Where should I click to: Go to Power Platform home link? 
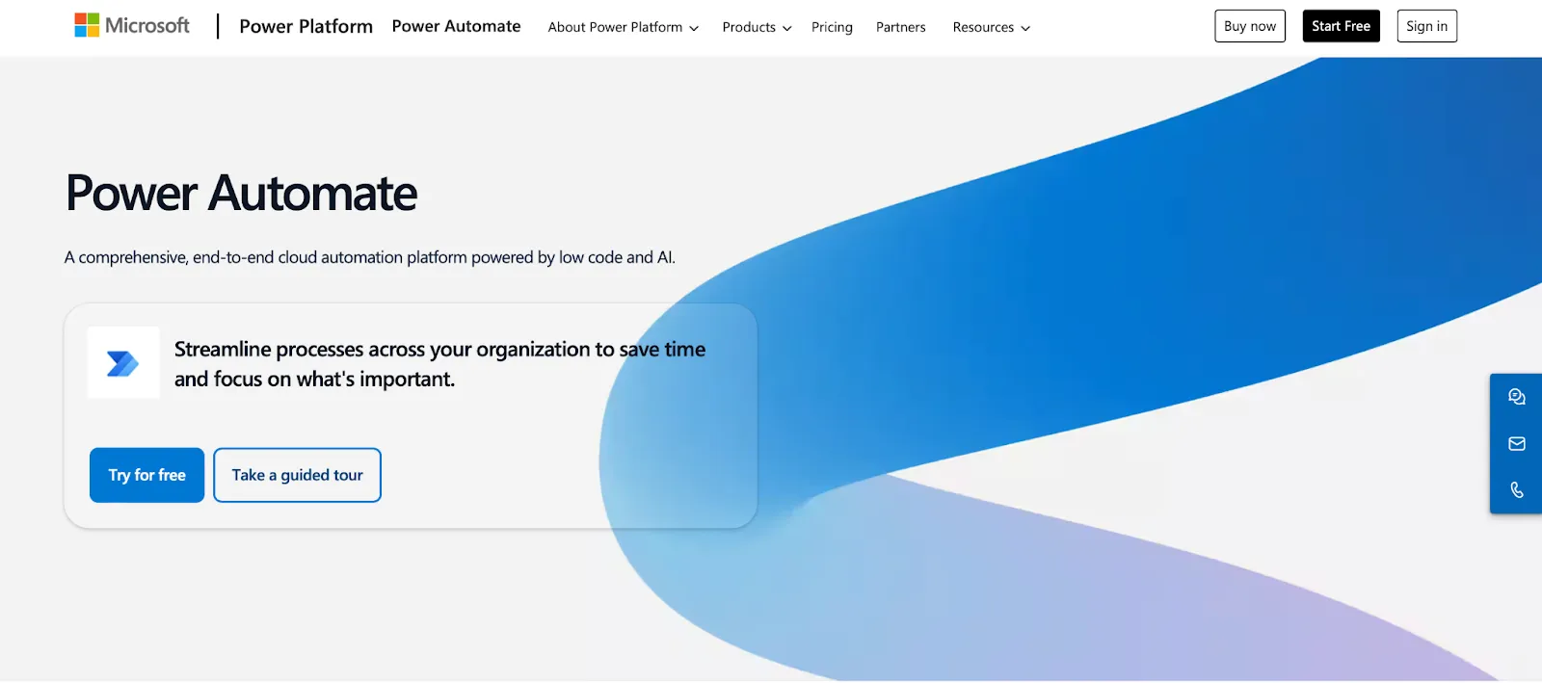pos(306,27)
